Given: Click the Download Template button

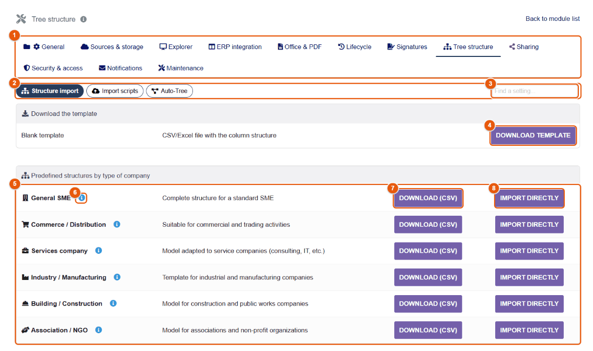Looking at the screenshot, I should click(533, 135).
